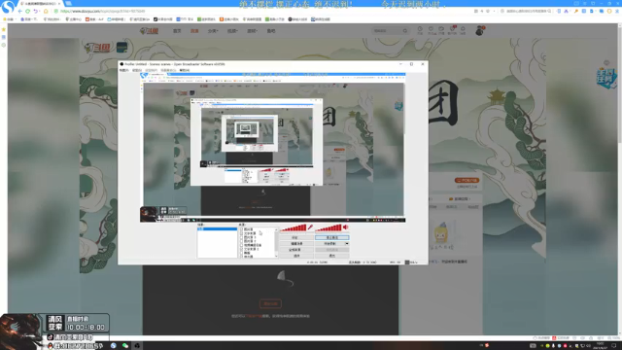Mute desktop audio via red speaker icon
The width and height of the screenshot is (622, 350).
tap(346, 227)
